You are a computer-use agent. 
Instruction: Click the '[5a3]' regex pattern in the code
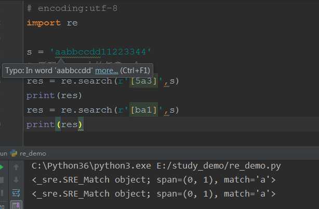[143, 81]
